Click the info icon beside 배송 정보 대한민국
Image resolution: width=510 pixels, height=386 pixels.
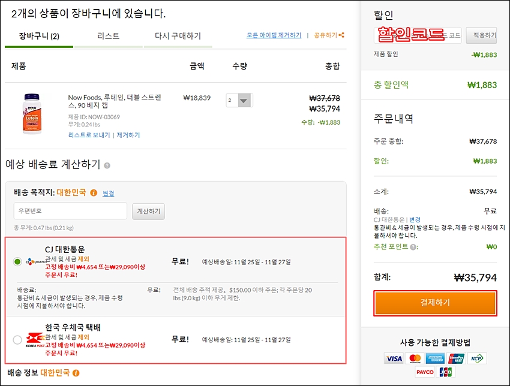(76, 373)
